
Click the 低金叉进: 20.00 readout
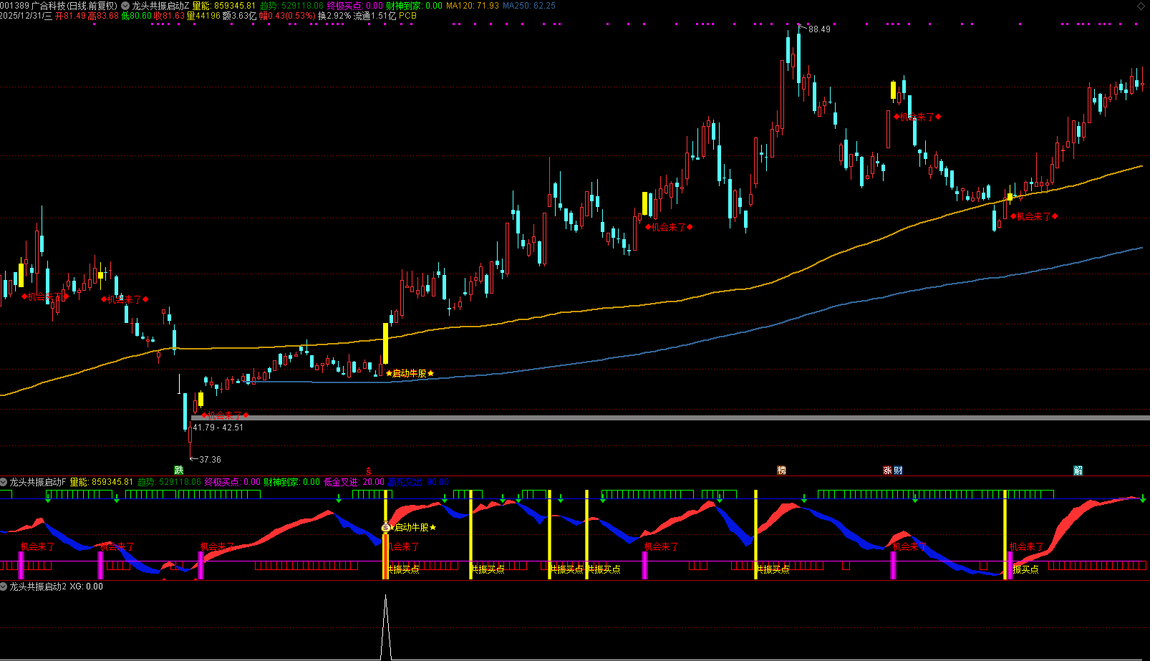[x=354, y=482]
